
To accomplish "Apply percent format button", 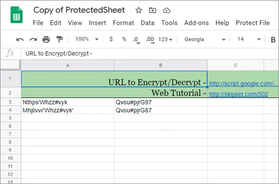I will tap(124, 39).
